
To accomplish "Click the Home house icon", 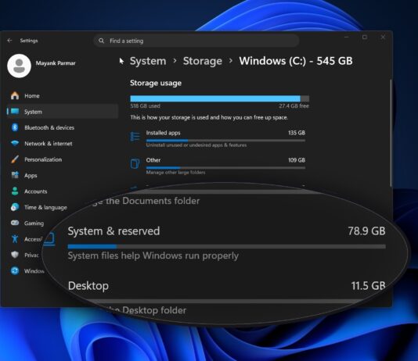I will [x=15, y=95].
